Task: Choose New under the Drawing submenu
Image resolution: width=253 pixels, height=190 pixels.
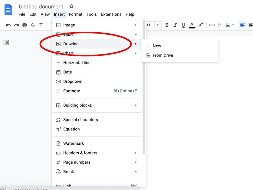Action: pos(157,46)
